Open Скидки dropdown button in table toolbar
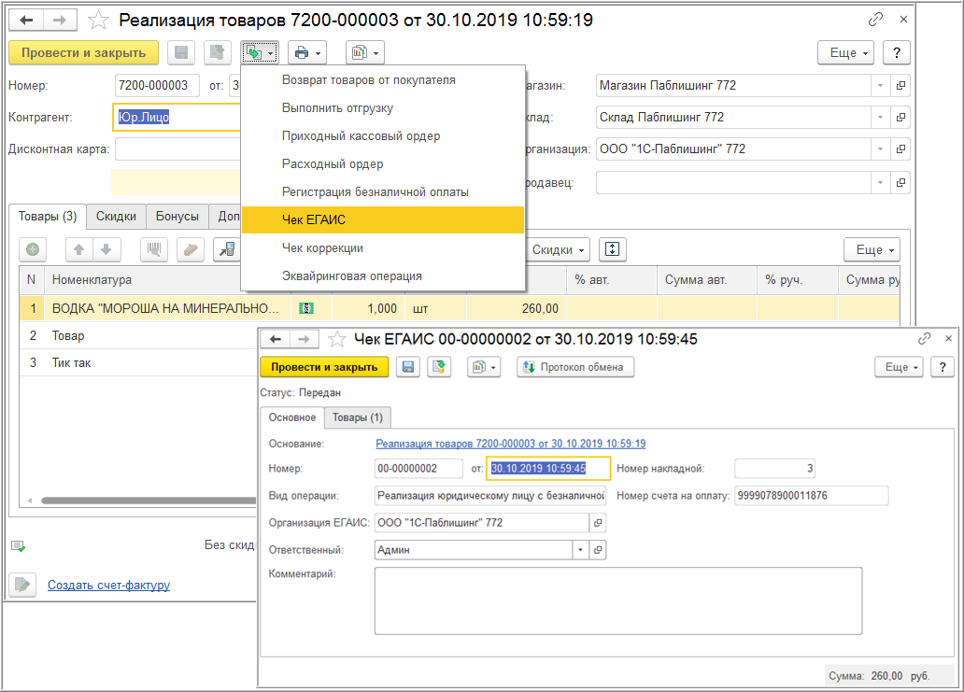Viewport: 964px width, 692px height. (x=558, y=249)
